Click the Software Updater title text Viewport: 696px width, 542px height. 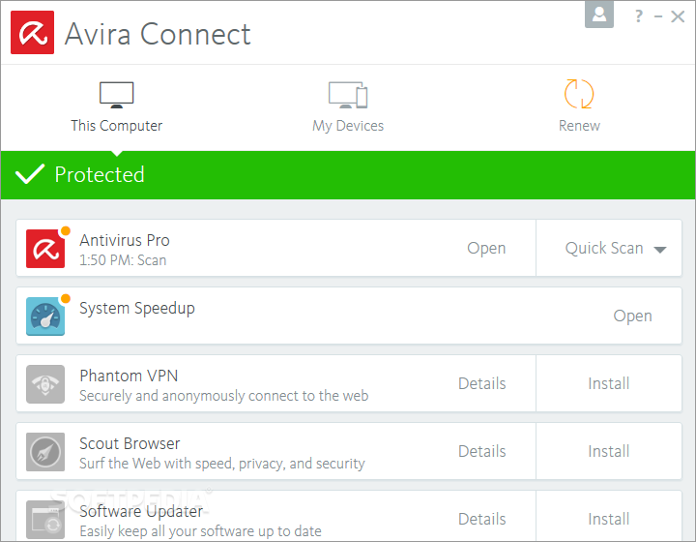[141, 512]
